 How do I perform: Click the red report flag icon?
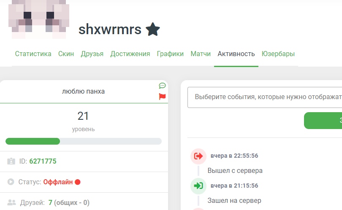tap(162, 97)
